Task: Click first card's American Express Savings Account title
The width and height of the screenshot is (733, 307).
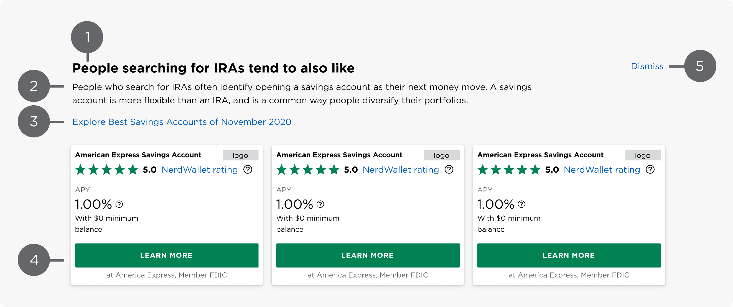Action: [x=138, y=155]
